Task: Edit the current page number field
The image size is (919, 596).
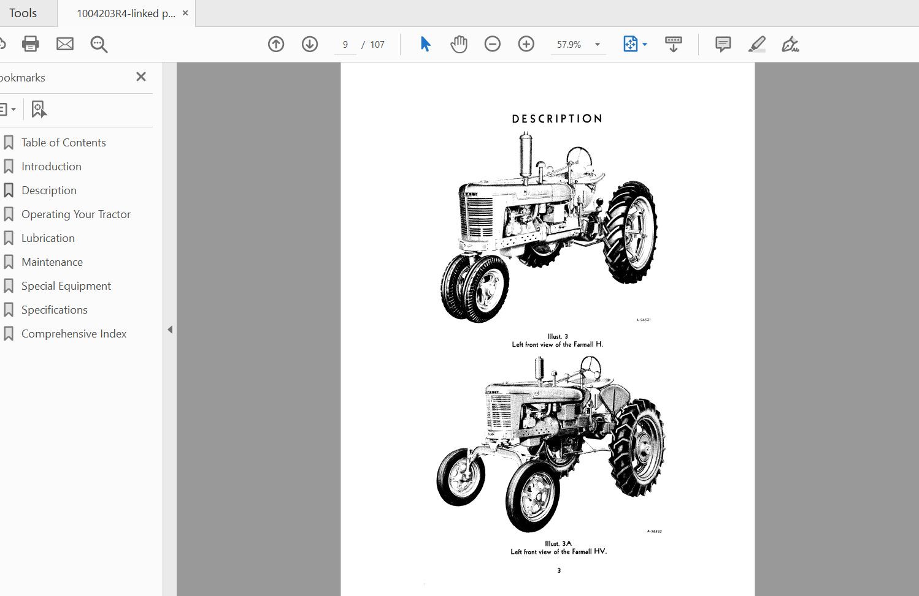Action: (345, 44)
